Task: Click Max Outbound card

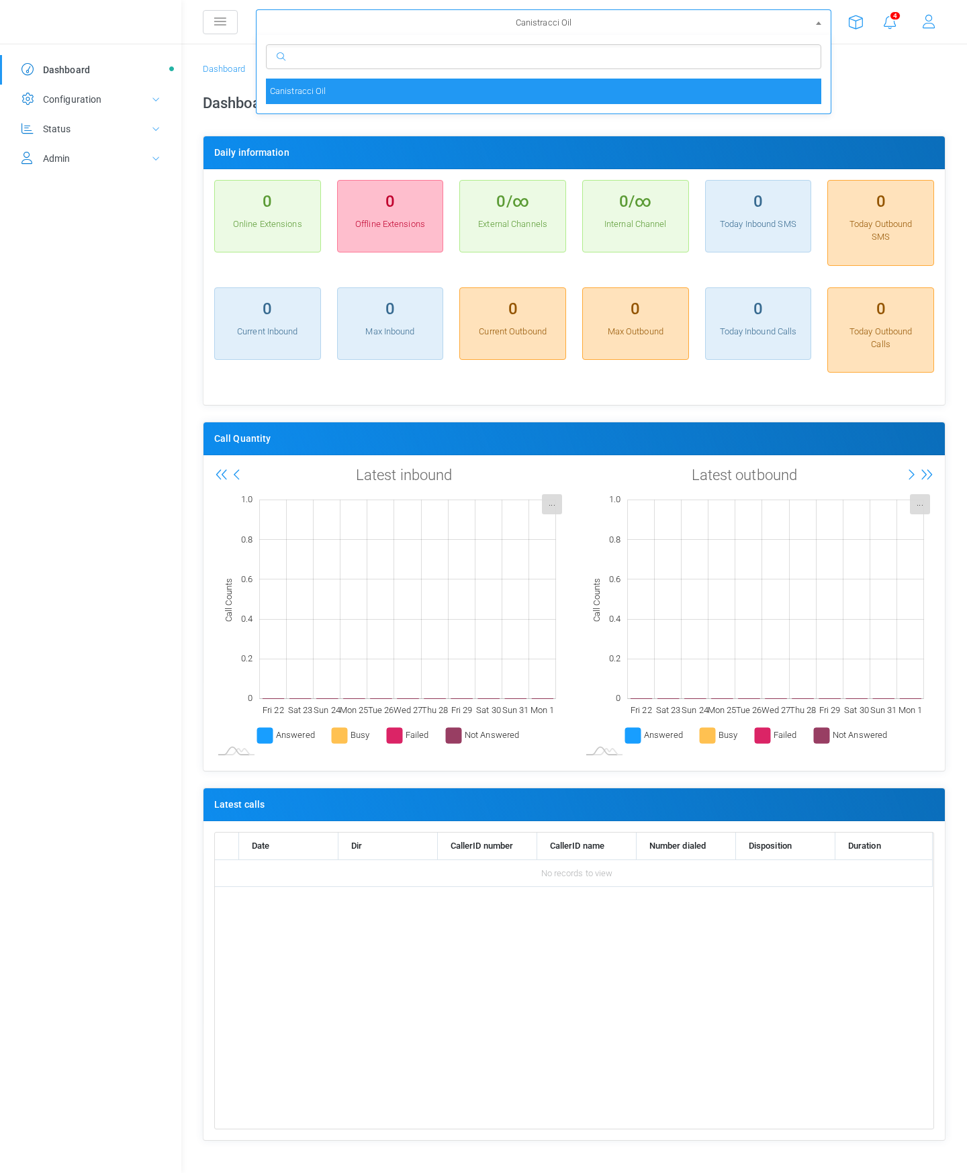Action: coord(635,324)
